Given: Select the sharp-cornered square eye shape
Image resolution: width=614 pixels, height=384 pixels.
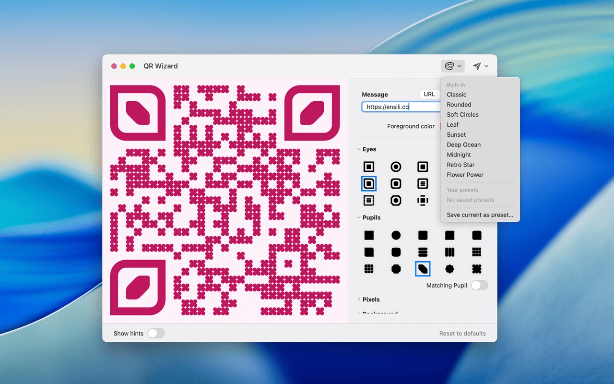Looking at the screenshot, I should coord(369,167).
